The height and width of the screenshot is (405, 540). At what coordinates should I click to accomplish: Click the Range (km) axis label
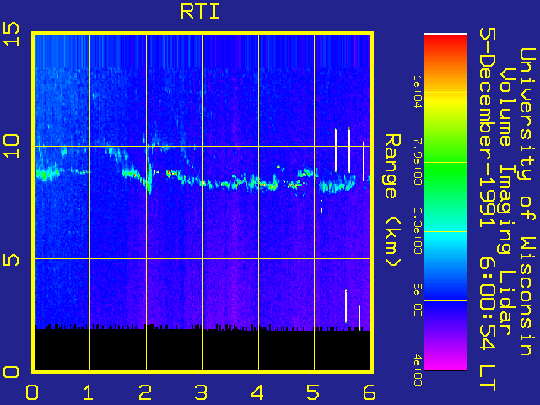pos(392,201)
